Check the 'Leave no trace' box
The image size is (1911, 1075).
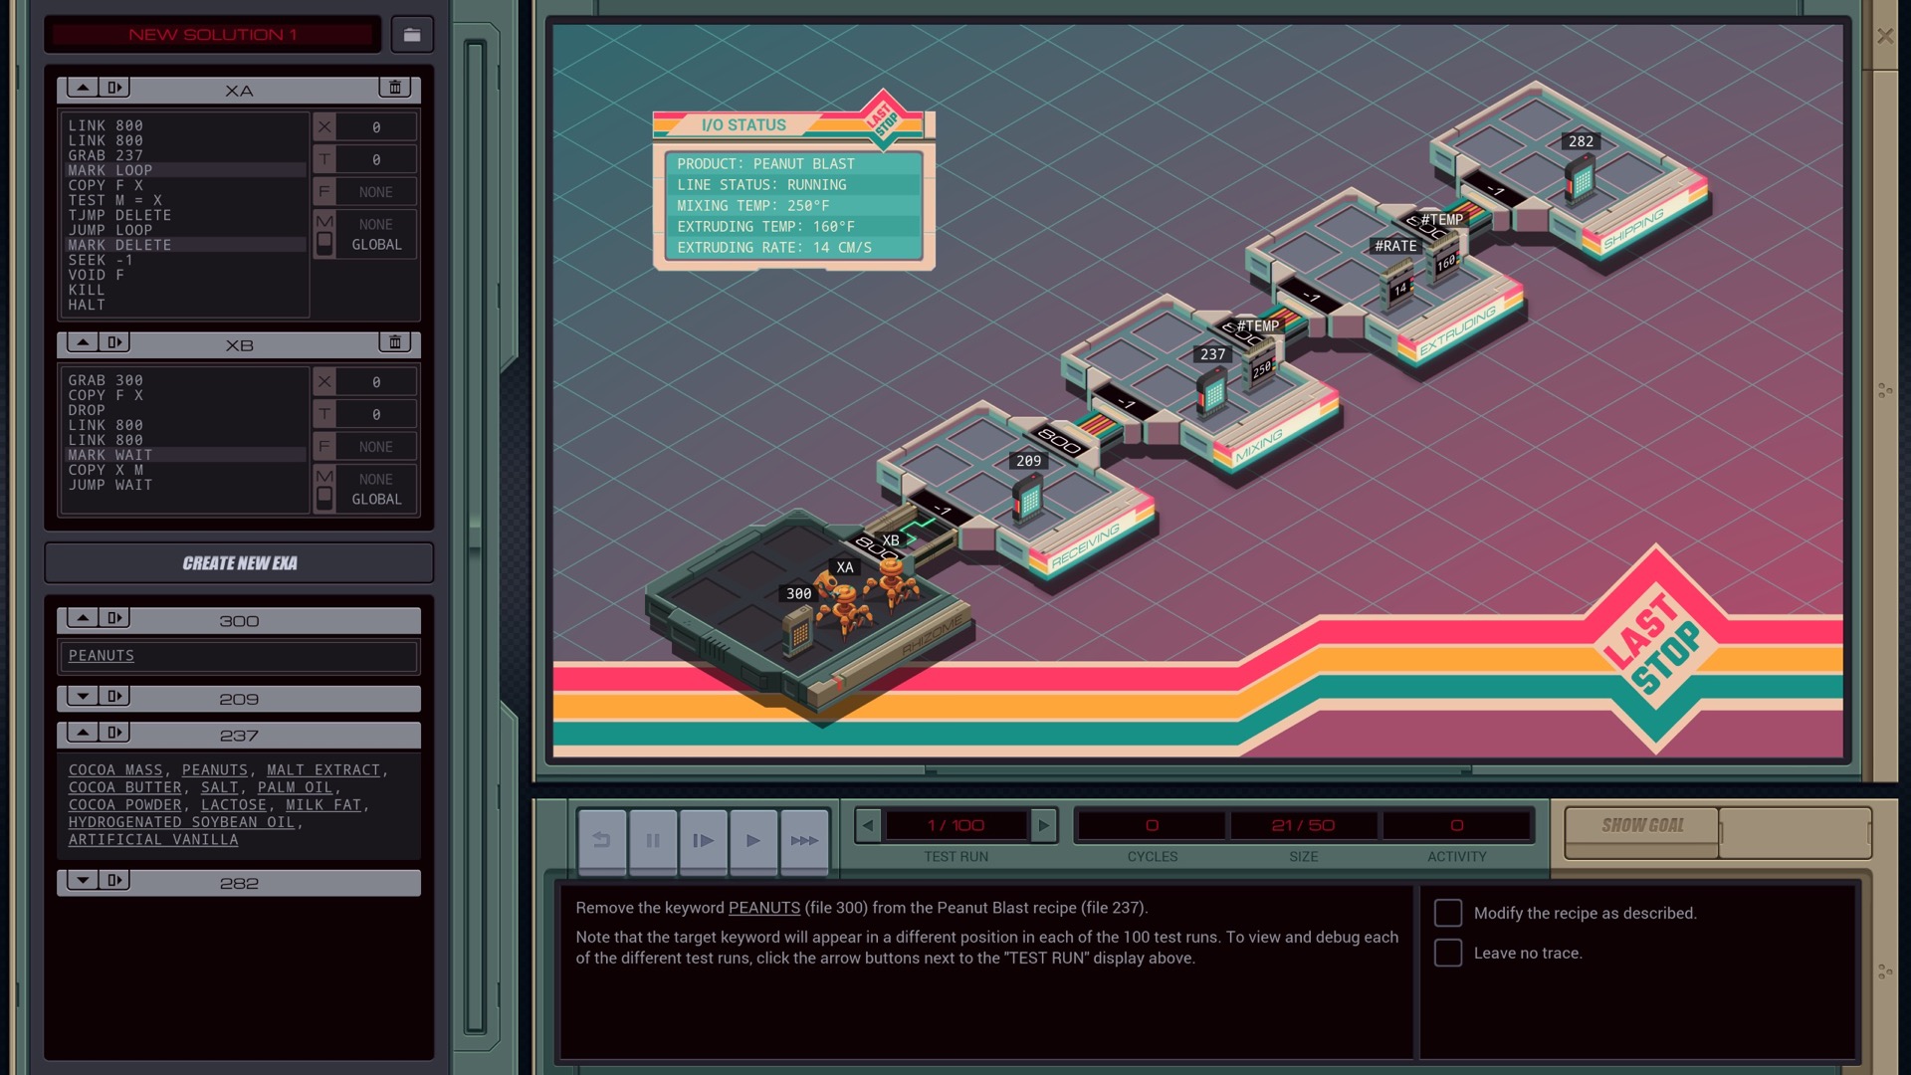point(1448,953)
